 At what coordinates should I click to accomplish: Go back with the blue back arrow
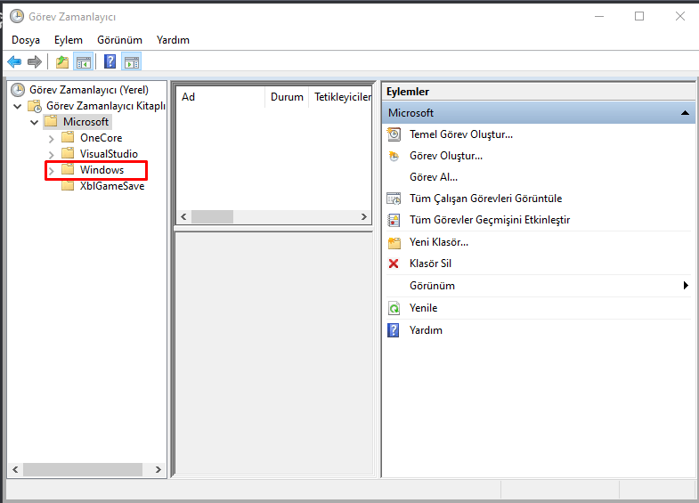pos(14,62)
